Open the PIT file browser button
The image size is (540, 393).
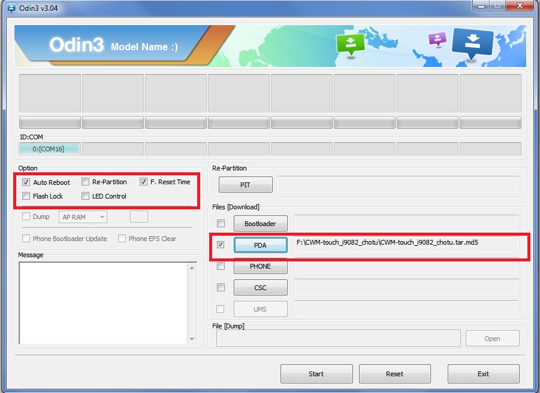(x=246, y=185)
